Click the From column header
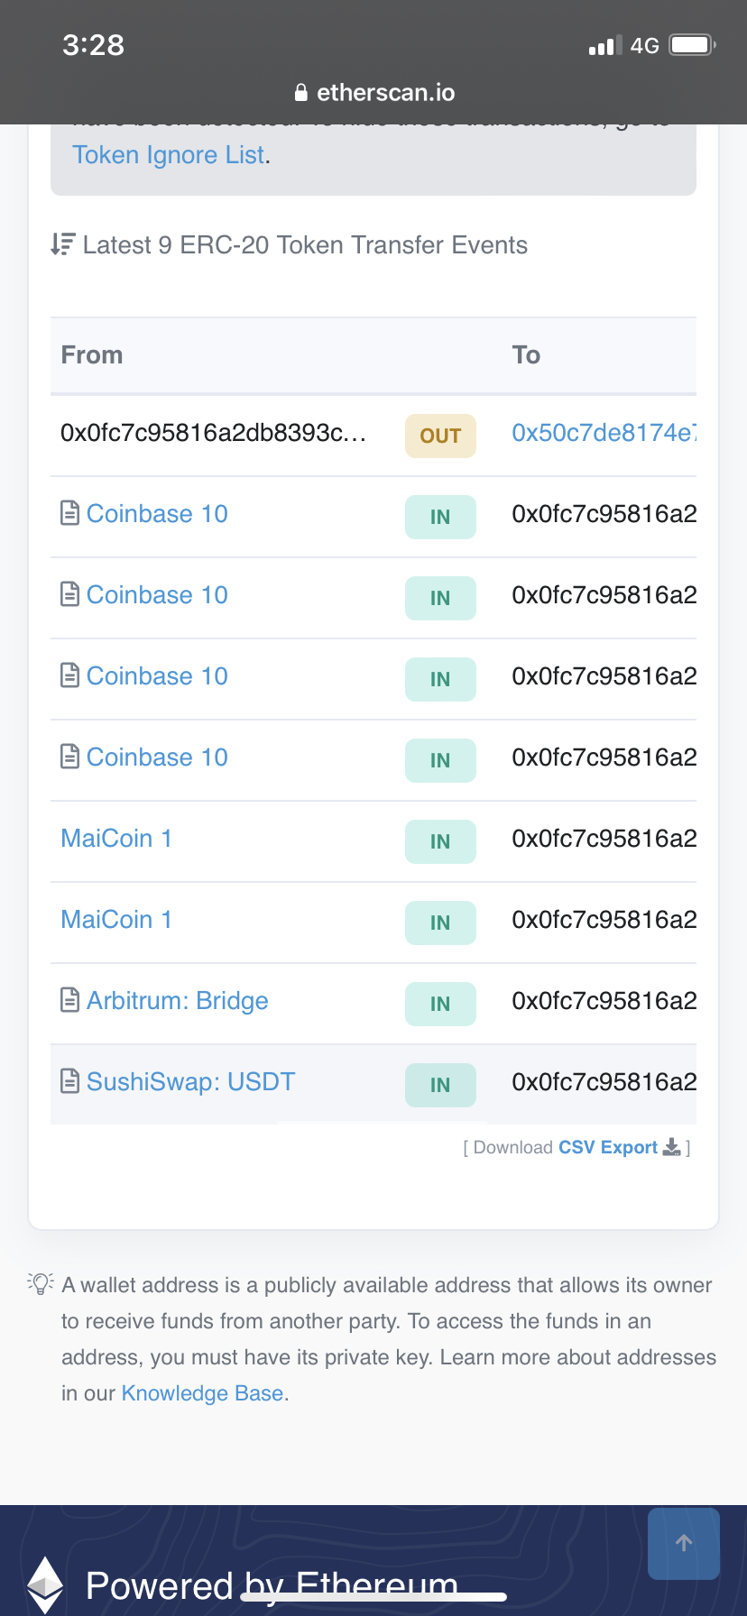The height and width of the screenshot is (1616, 747). pyautogui.click(x=92, y=355)
